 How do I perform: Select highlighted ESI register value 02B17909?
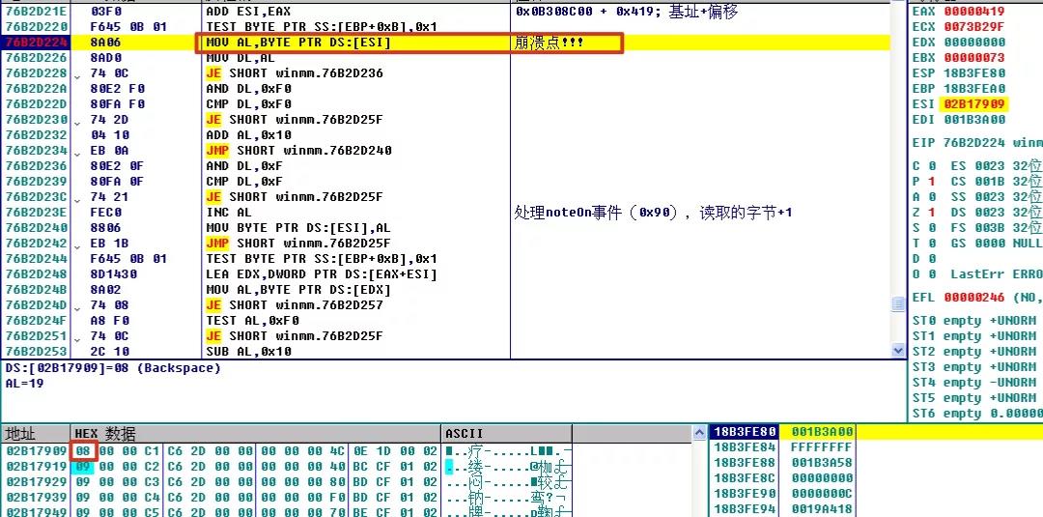click(x=974, y=103)
